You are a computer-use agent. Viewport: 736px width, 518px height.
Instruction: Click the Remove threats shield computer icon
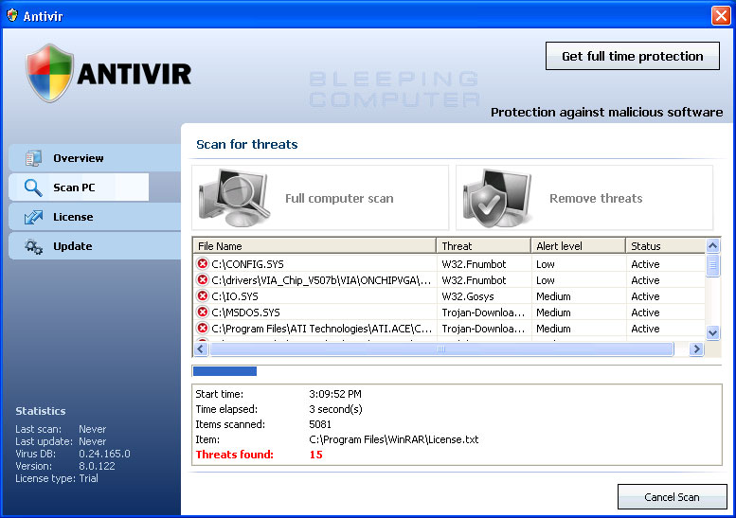point(497,198)
